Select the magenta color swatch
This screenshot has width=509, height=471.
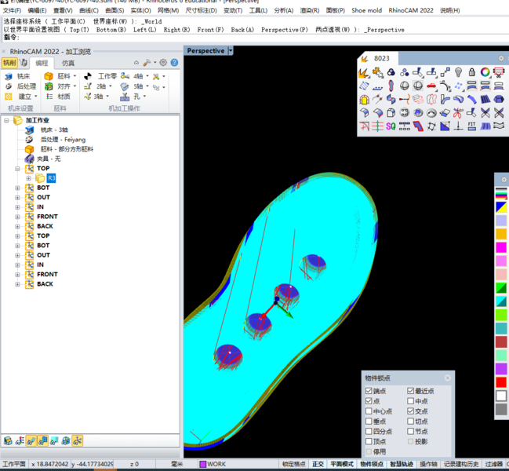pos(501,247)
